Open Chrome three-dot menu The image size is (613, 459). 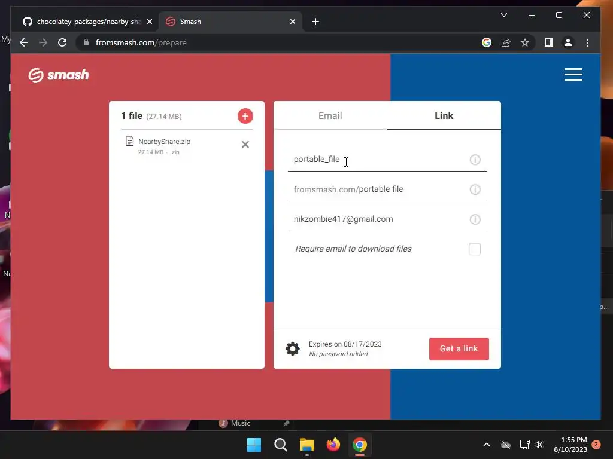pos(587,42)
